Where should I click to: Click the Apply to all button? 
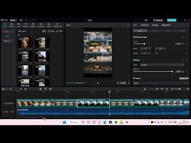pyautogui.click(x=183, y=78)
